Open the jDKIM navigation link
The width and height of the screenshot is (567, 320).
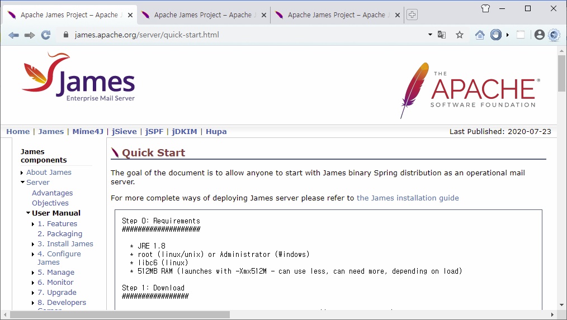(x=185, y=131)
